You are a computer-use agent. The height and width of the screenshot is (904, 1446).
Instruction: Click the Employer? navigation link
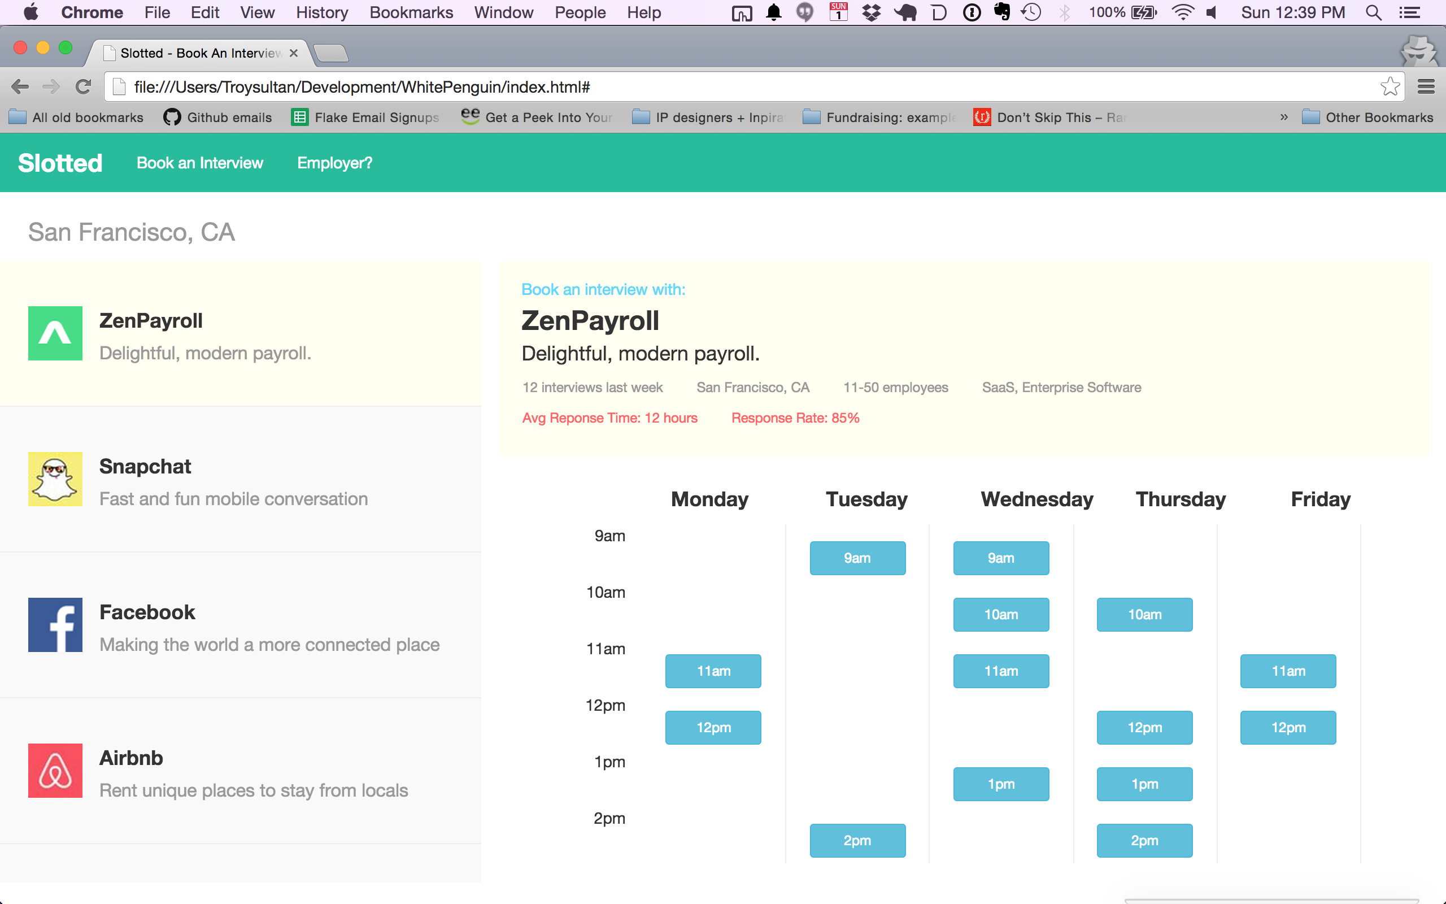point(334,163)
